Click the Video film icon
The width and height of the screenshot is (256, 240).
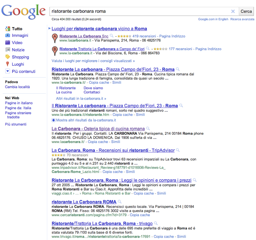[x=8, y=43]
